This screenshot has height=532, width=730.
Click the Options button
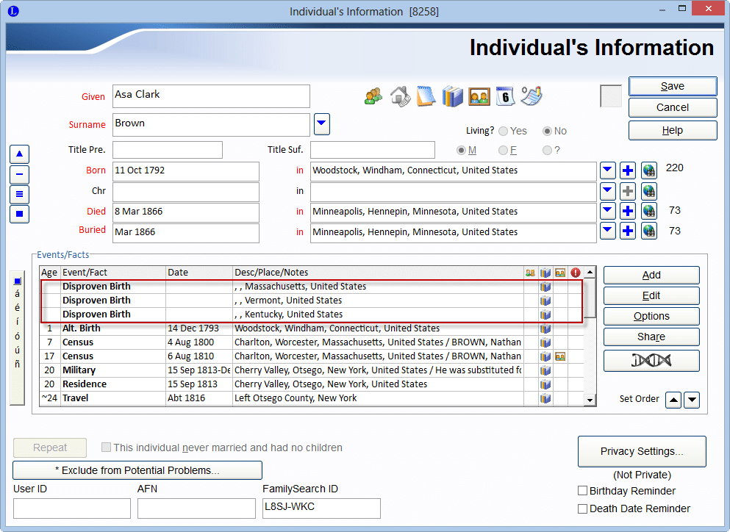pyautogui.click(x=651, y=316)
